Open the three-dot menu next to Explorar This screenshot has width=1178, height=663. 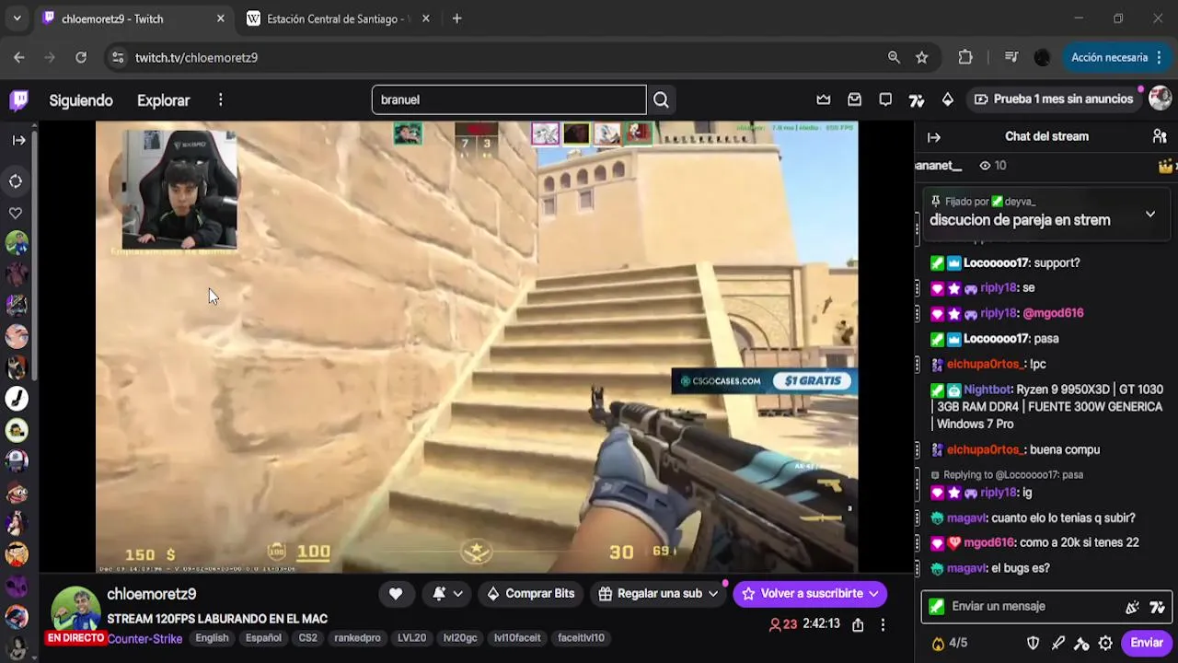220,100
